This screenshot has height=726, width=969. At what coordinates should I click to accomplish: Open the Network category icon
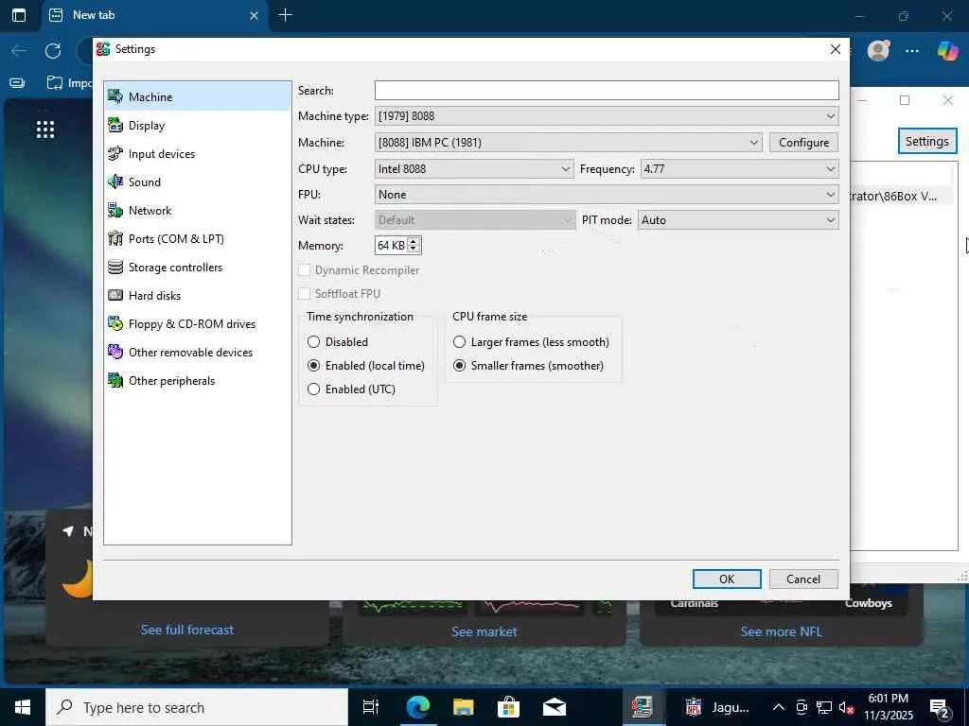115,210
